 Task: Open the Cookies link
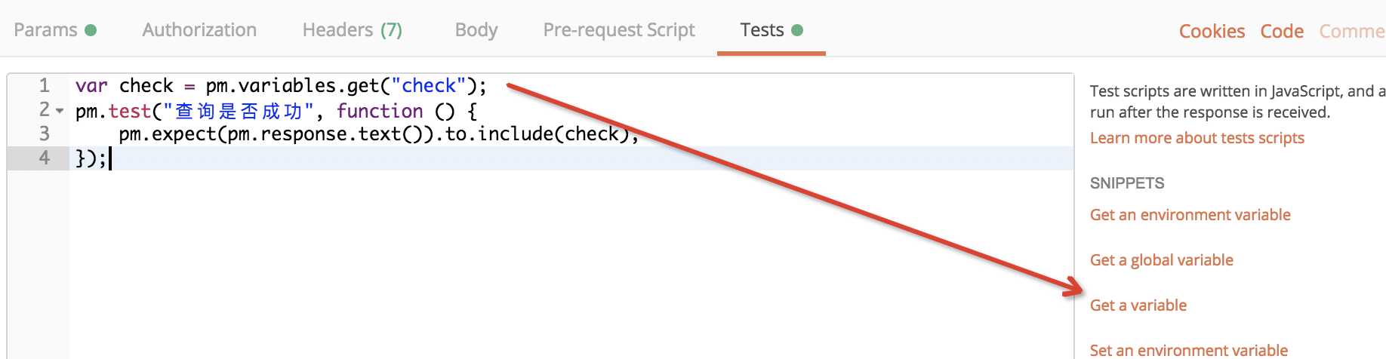(1212, 32)
